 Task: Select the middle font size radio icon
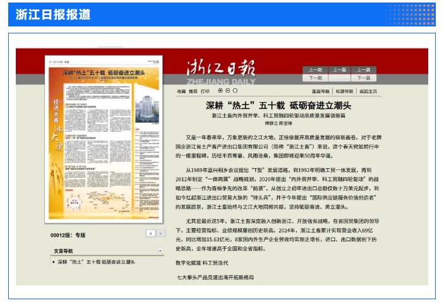coord(228,91)
